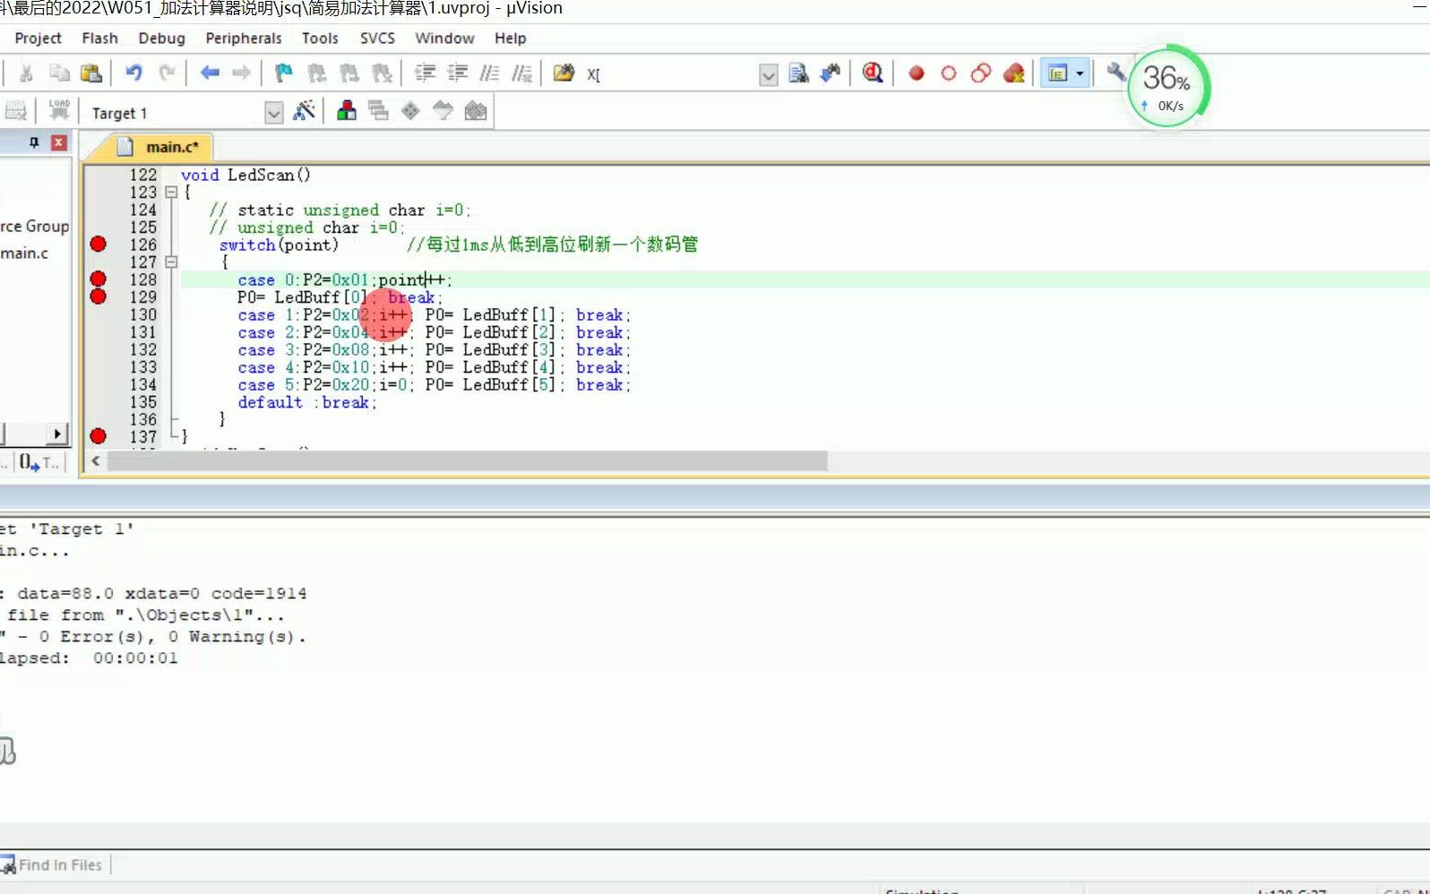
Task: Click the Redo arrow icon
Action: (166, 73)
